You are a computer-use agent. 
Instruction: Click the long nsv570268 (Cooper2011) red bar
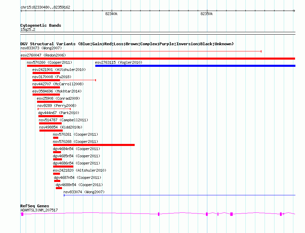point(94,145)
